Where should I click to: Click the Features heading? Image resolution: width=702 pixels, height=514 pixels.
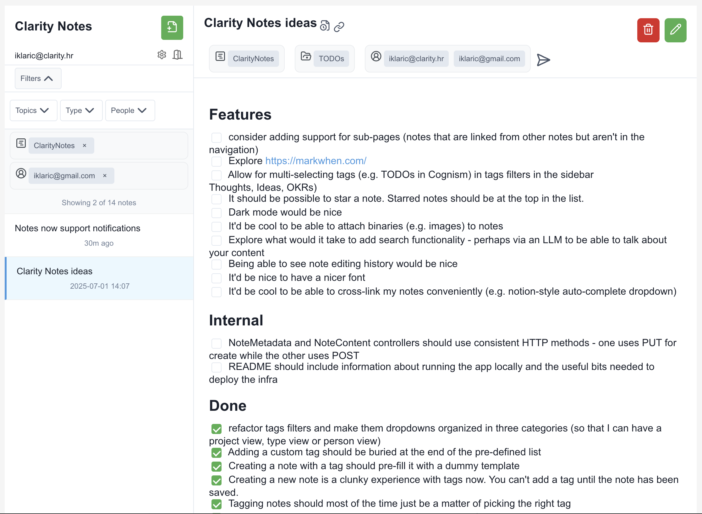click(x=240, y=115)
